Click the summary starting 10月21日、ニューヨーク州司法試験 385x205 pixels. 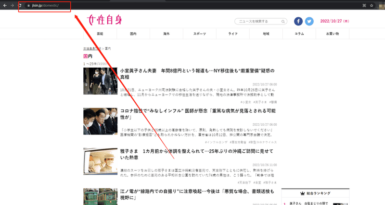tap(197, 92)
